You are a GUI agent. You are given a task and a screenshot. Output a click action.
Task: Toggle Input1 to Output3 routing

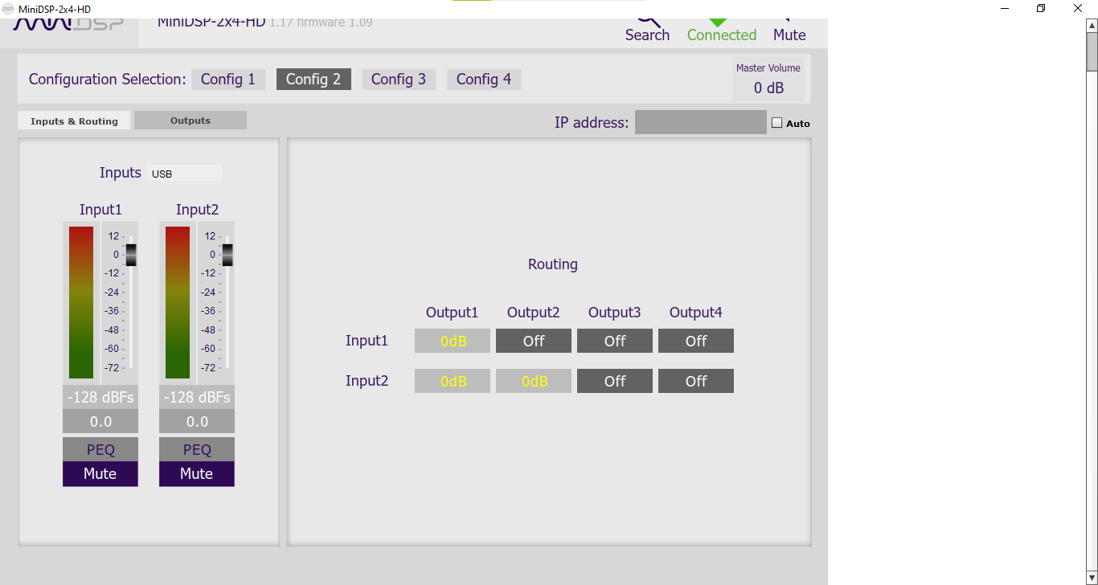(x=615, y=341)
